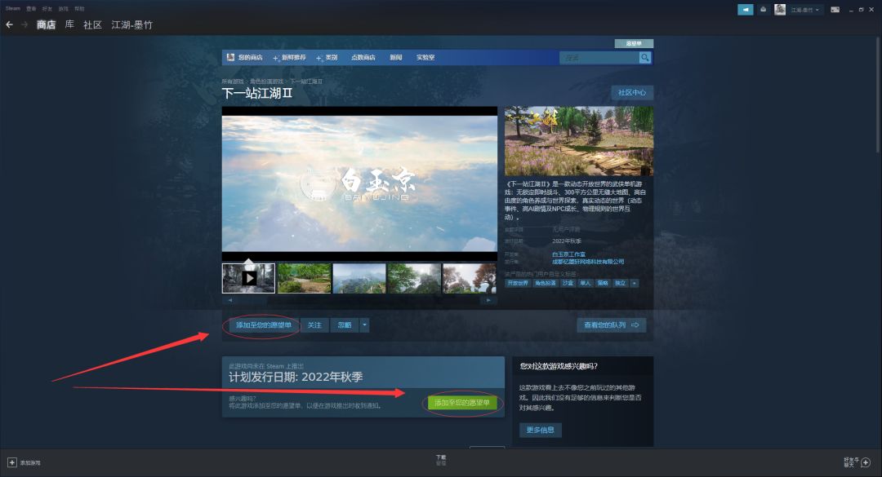The height and width of the screenshot is (477, 882).
Task: Open the 下载 downloads area in bottom bar
Action: (x=441, y=460)
